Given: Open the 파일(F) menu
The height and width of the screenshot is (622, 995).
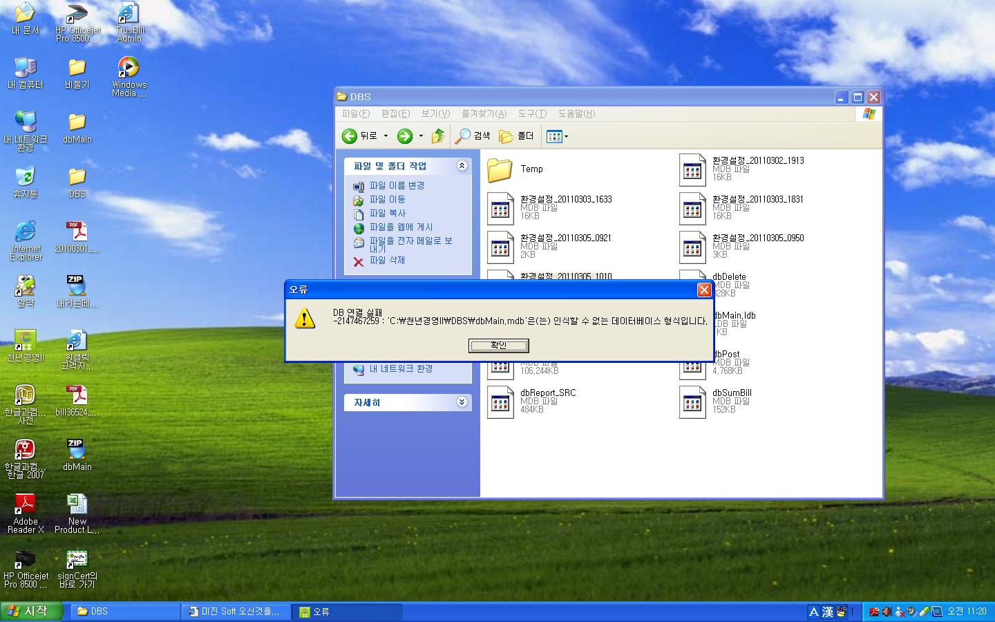Looking at the screenshot, I should pyautogui.click(x=356, y=113).
